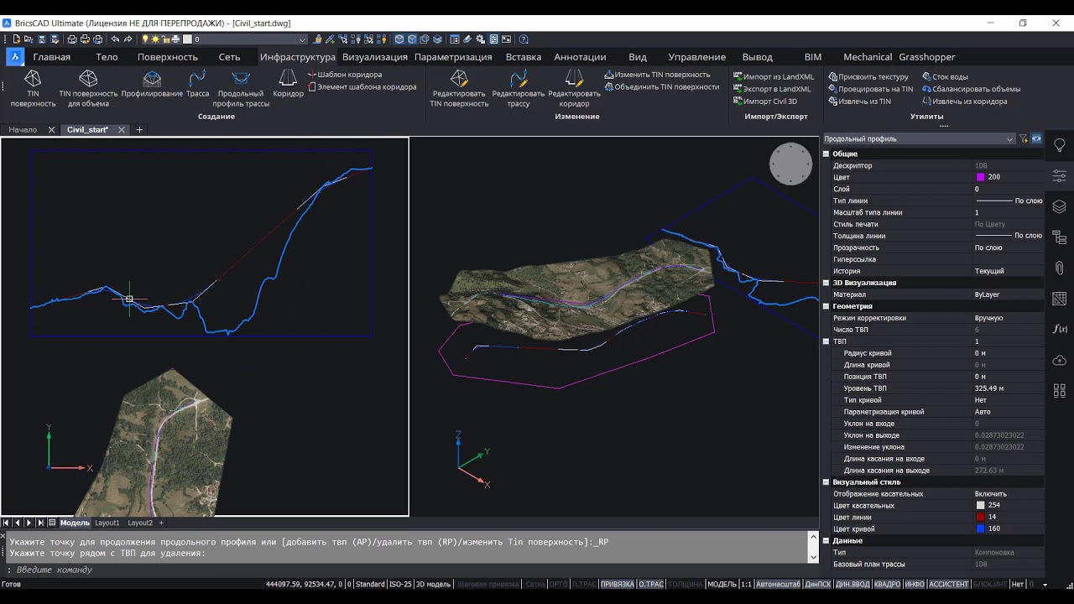
Task: Click Объединить TIN поверхности
Action: pyautogui.click(x=661, y=86)
